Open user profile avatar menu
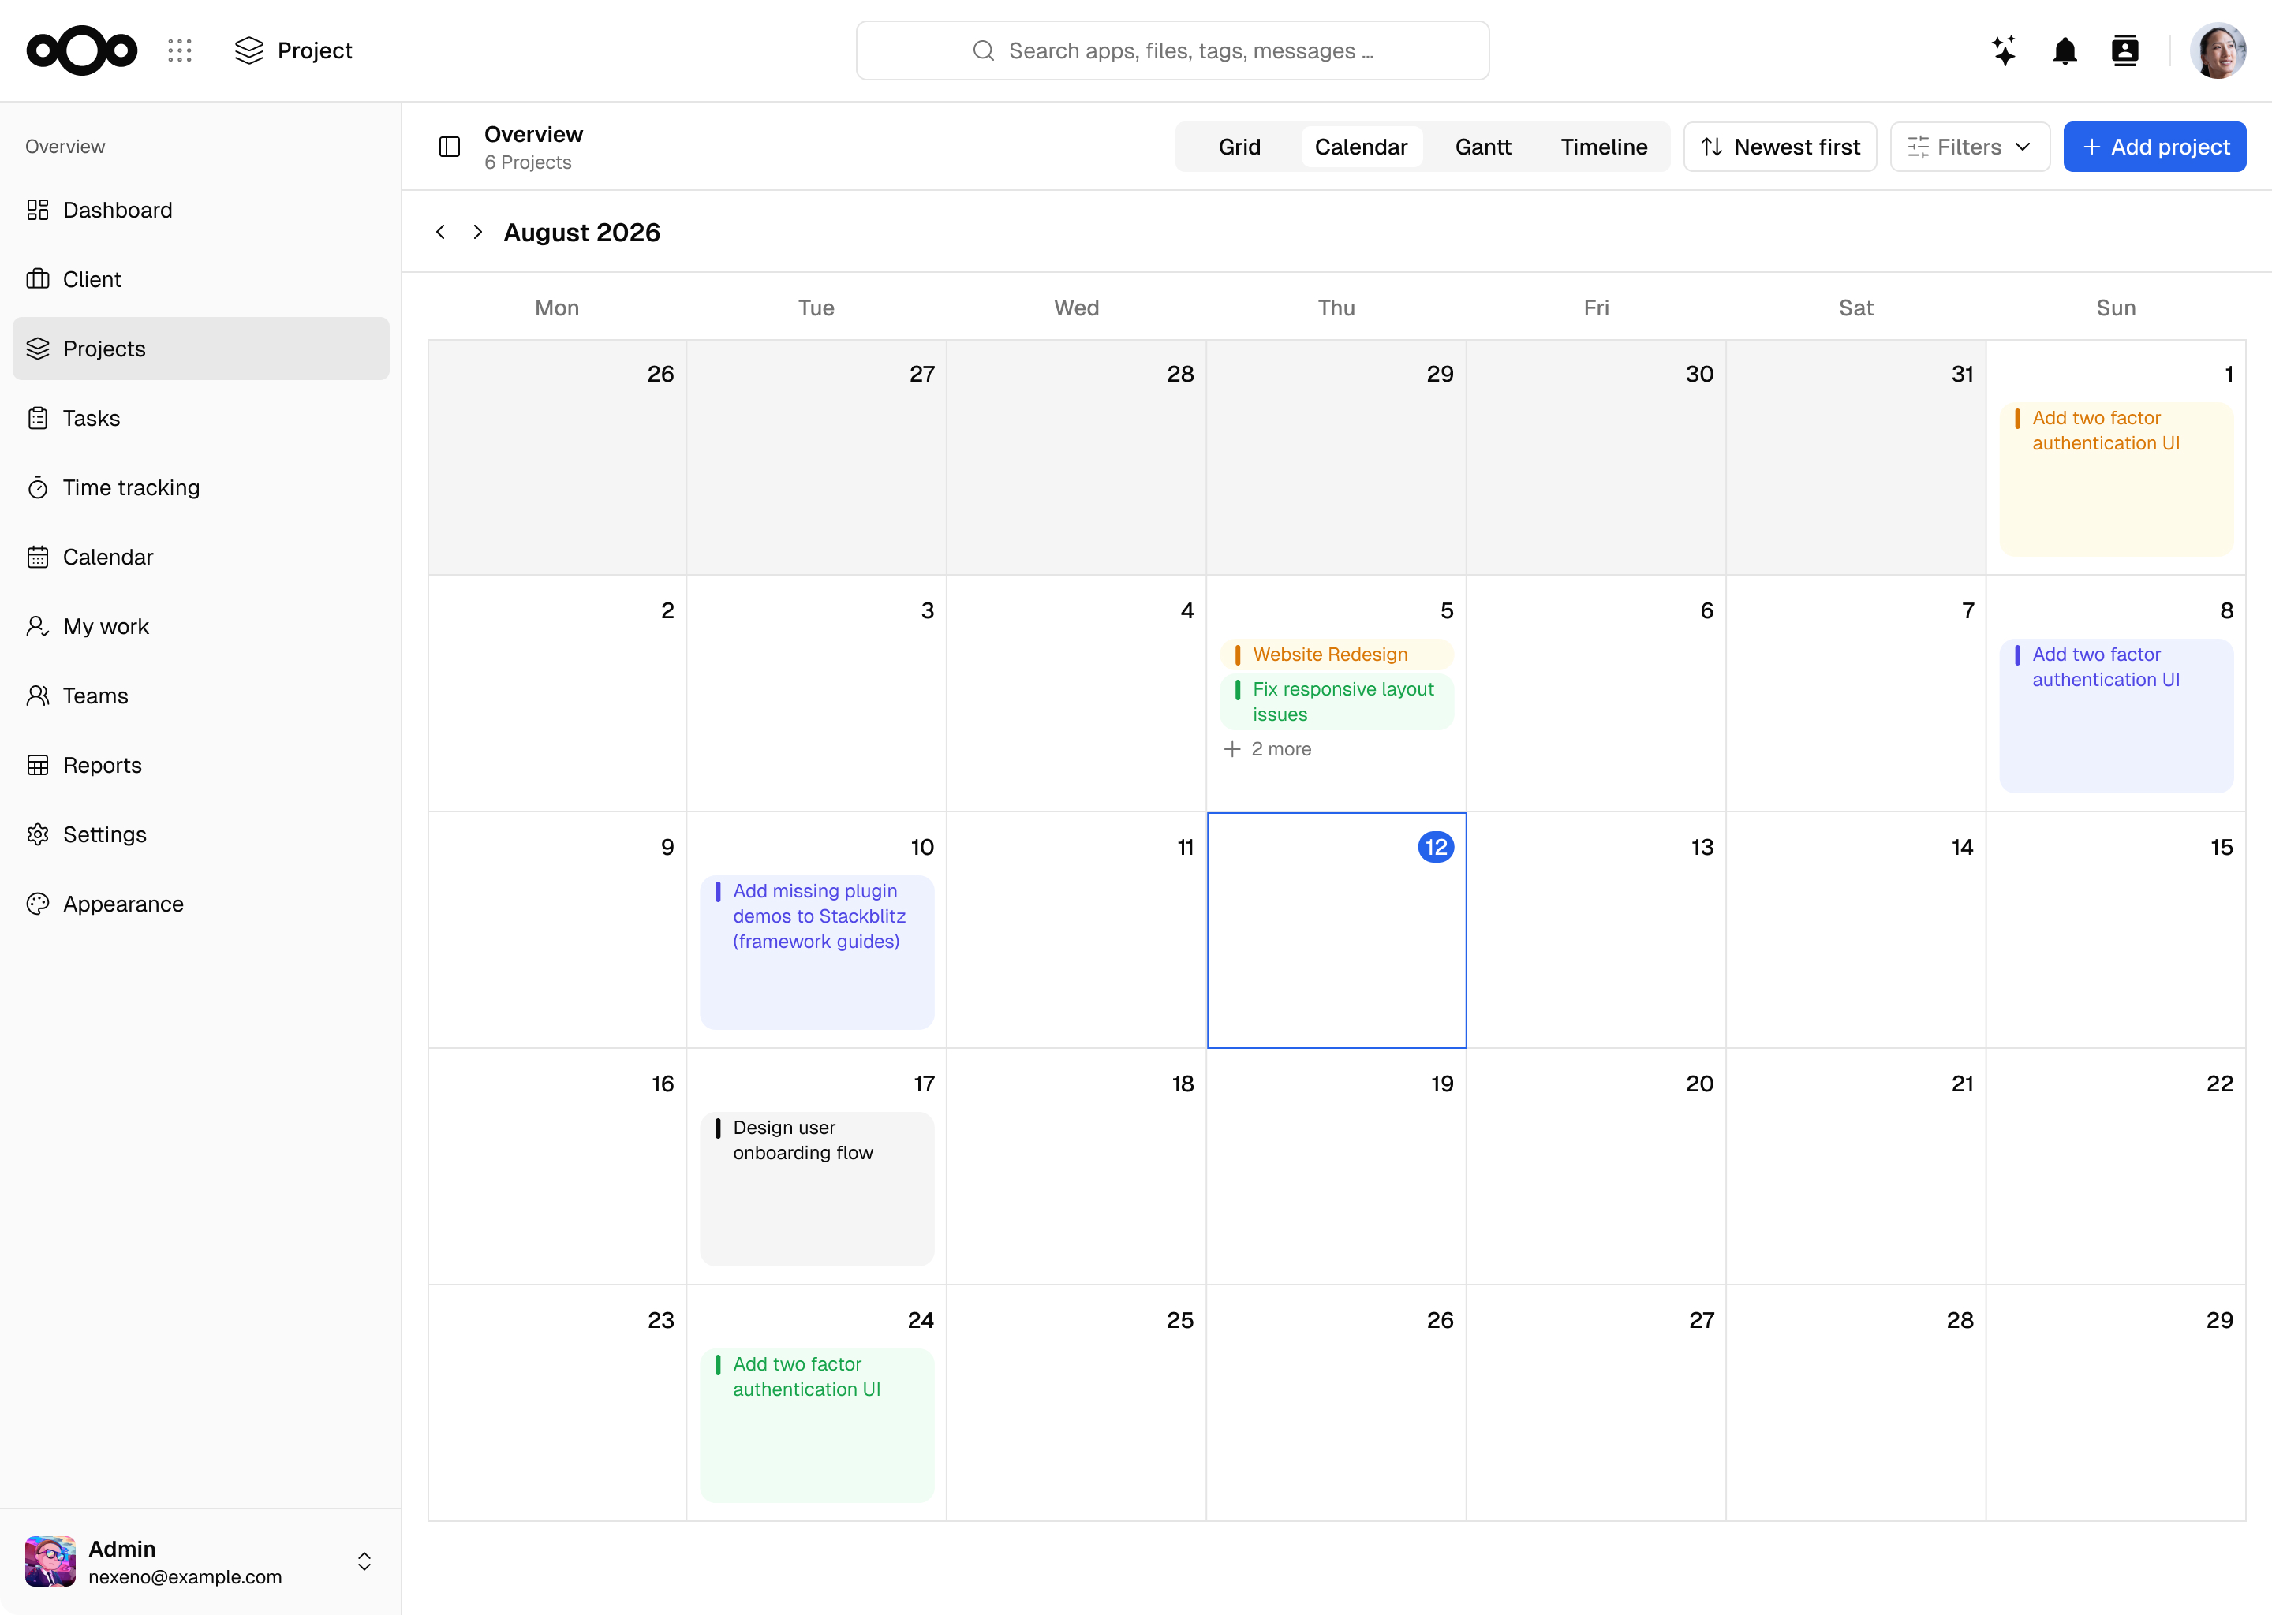Image resolution: width=2272 pixels, height=1615 pixels. click(x=2218, y=50)
